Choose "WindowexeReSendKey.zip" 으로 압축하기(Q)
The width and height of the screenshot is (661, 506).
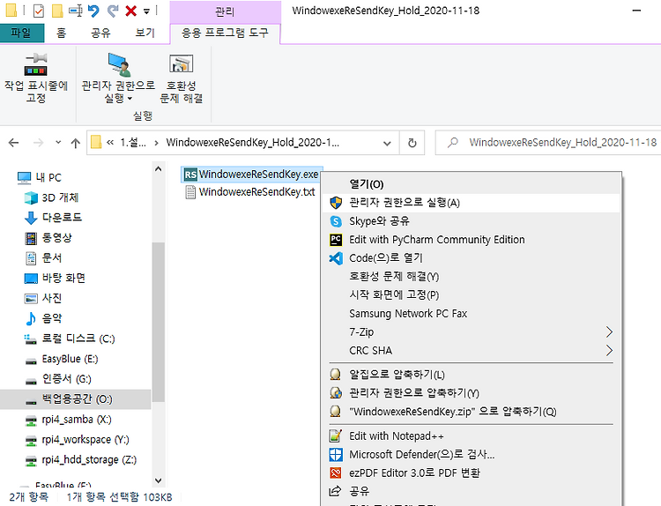(x=471, y=412)
